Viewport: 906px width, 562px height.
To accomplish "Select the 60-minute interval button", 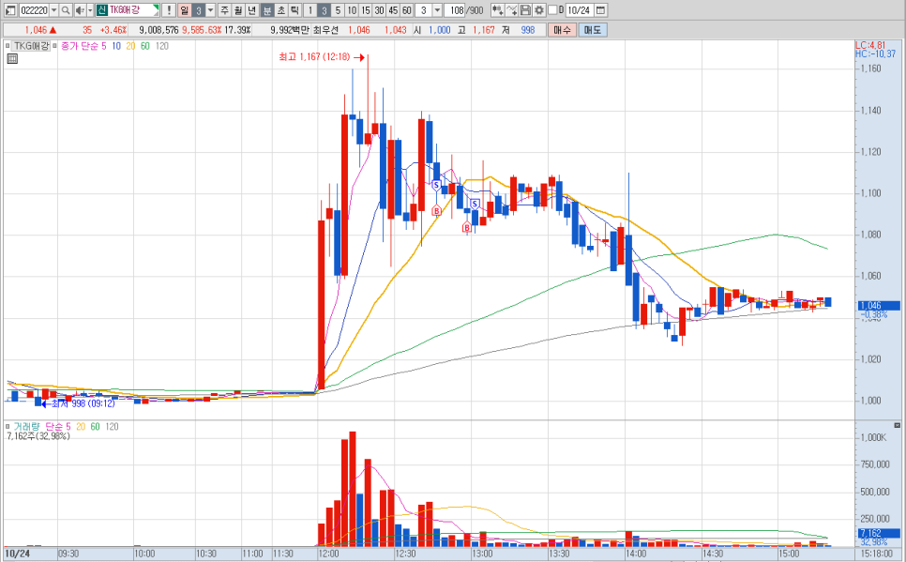I will click(407, 10).
